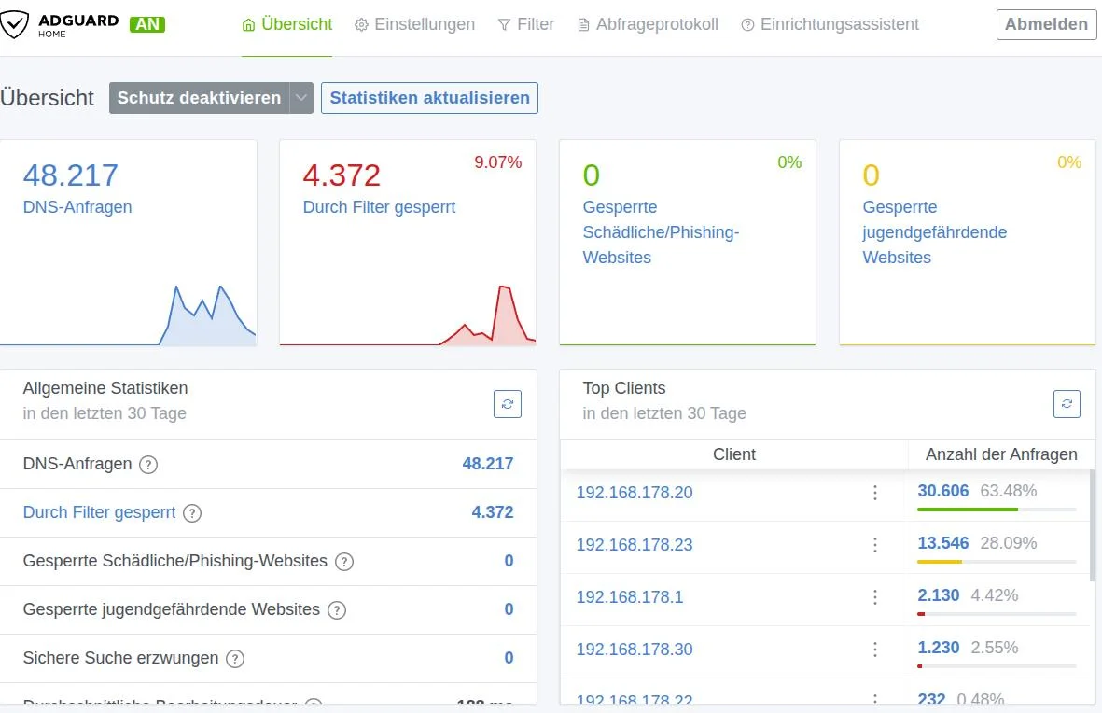The height and width of the screenshot is (713, 1102).
Task: Click the 2.130 request count
Action: (939, 594)
